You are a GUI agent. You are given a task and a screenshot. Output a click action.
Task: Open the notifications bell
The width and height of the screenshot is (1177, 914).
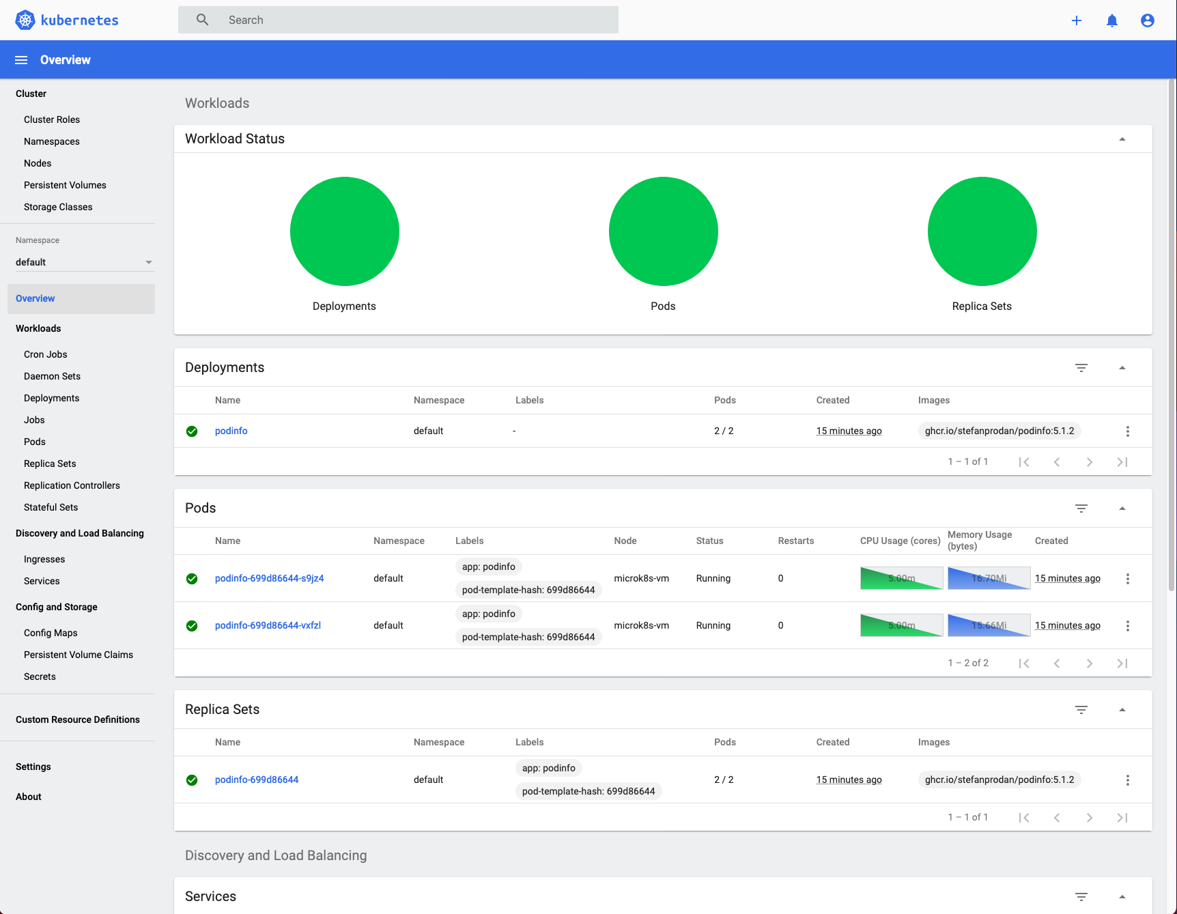(x=1112, y=20)
